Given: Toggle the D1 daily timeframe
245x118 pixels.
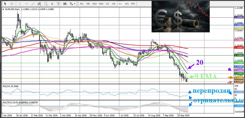Looking at the screenshot, I should coord(120,4).
